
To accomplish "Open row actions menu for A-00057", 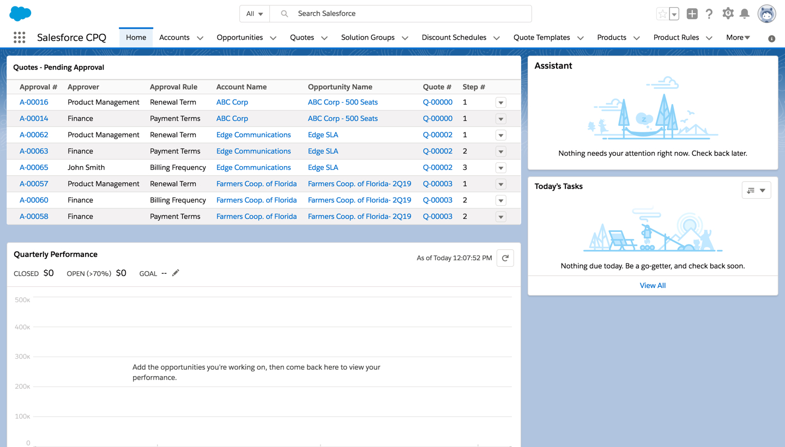I will tap(501, 184).
